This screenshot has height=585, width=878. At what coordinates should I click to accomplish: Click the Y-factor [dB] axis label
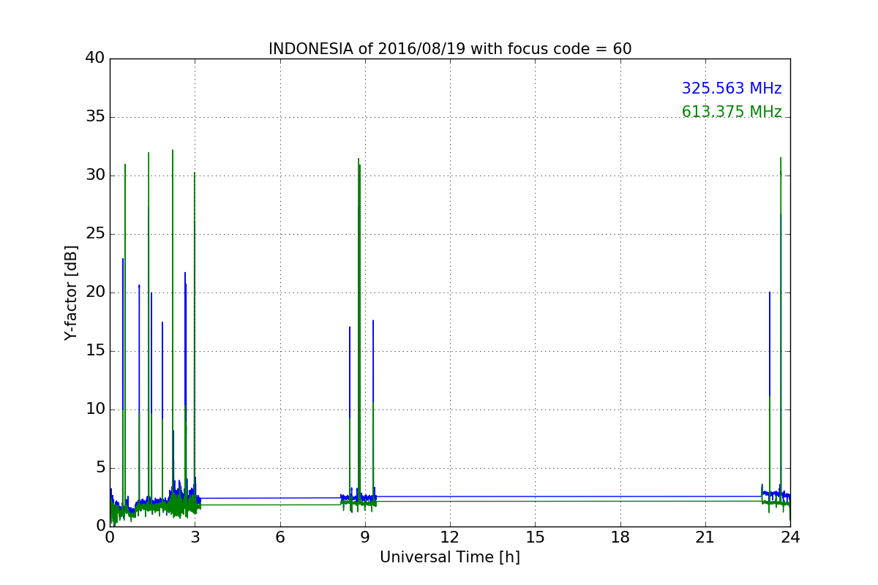[x=71, y=292]
